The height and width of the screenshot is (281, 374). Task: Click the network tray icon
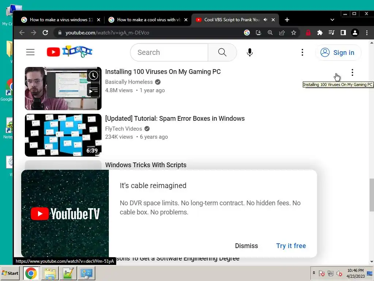coord(330,273)
